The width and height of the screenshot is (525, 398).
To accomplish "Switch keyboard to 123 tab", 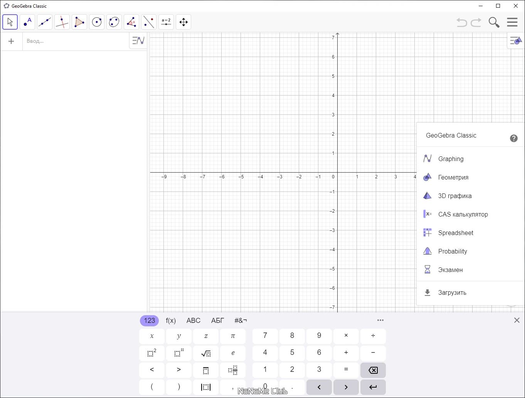I will click(149, 321).
